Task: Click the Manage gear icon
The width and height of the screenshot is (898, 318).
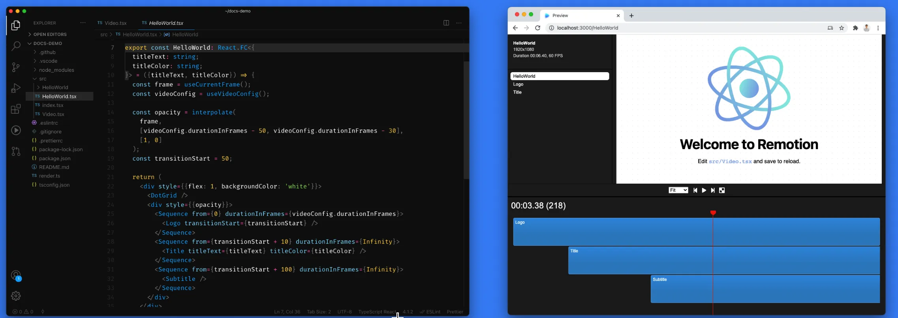Action: (x=16, y=296)
